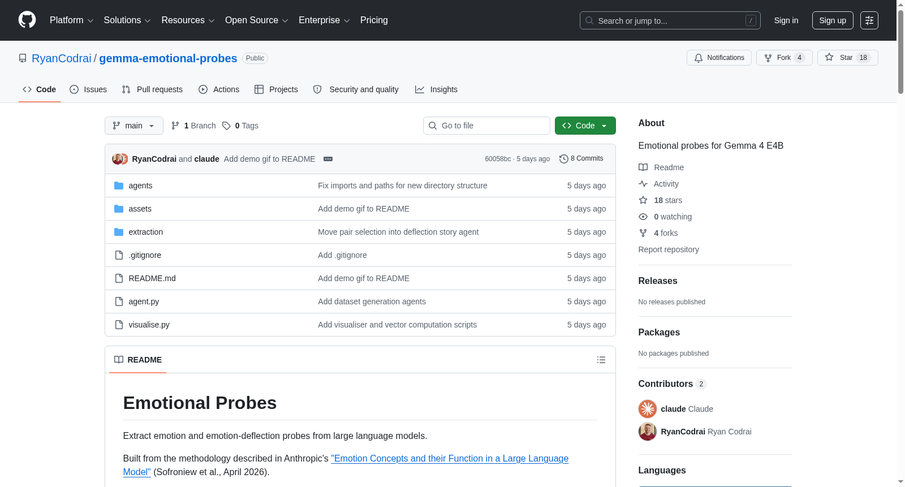The image size is (905, 487).
Task: Click the extraction folder icon
Action: [119, 232]
